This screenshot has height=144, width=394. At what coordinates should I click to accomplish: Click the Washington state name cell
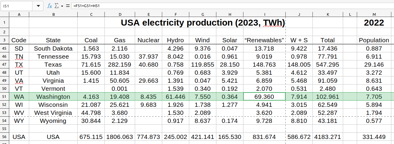(53, 97)
